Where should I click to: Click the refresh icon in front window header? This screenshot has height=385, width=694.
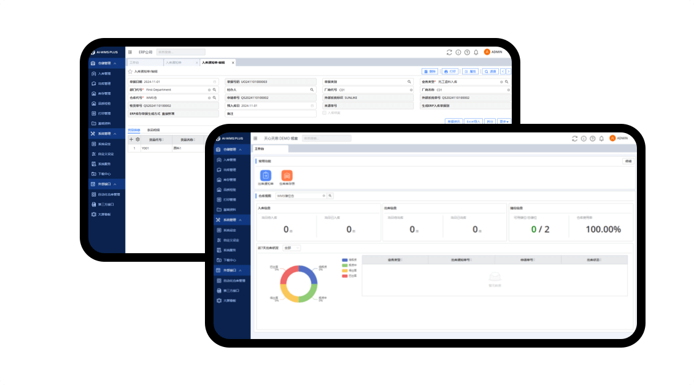574,139
